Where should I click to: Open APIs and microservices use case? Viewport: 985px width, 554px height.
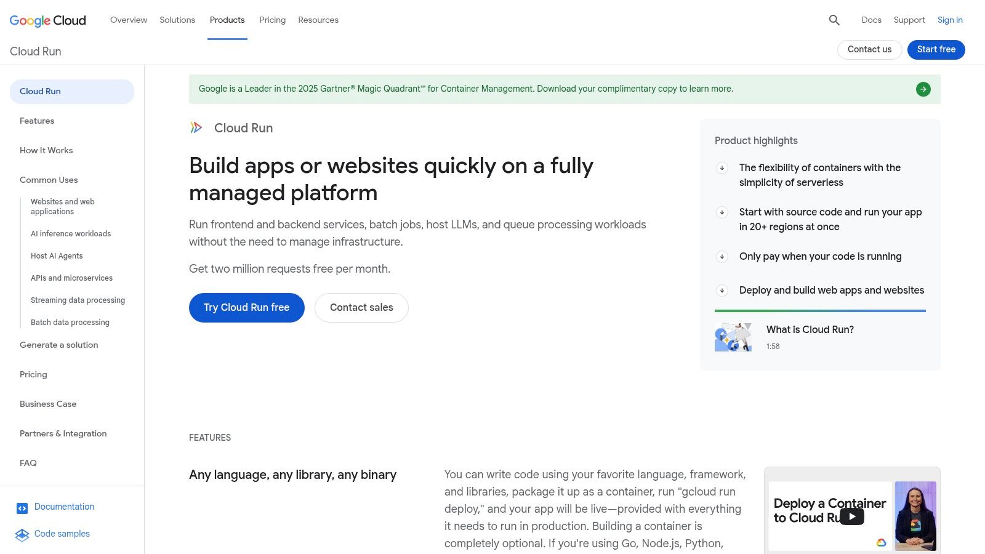tap(71, 278)
